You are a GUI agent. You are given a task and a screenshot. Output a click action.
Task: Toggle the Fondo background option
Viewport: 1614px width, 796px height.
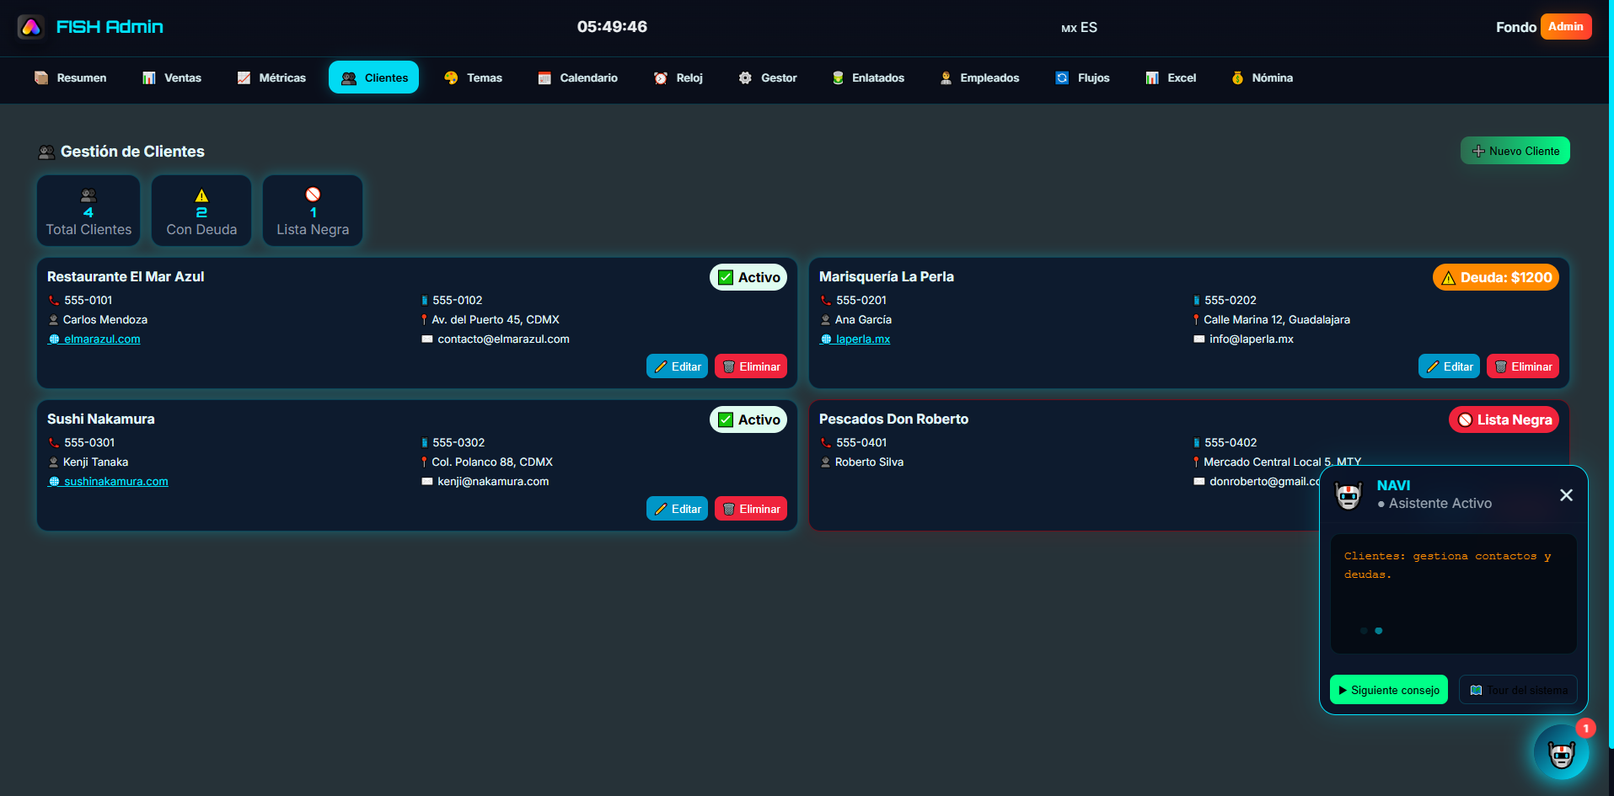[1515, 27]
